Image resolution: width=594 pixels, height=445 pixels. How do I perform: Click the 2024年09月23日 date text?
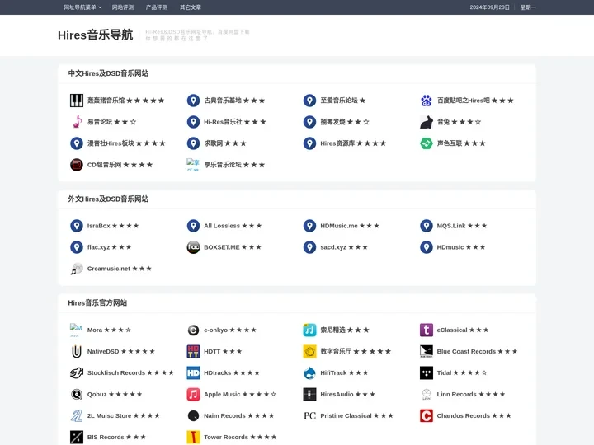click(489, 7)
